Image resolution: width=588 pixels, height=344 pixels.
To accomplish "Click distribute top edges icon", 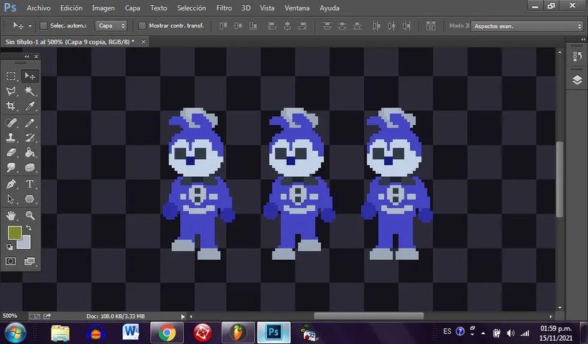I will coord(327,26).
